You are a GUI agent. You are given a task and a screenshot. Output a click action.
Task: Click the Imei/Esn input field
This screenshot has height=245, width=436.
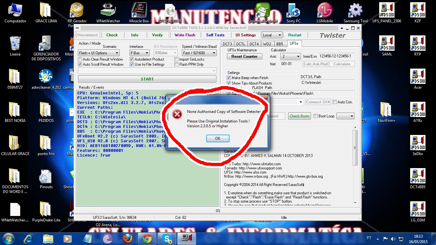[336, 56]
